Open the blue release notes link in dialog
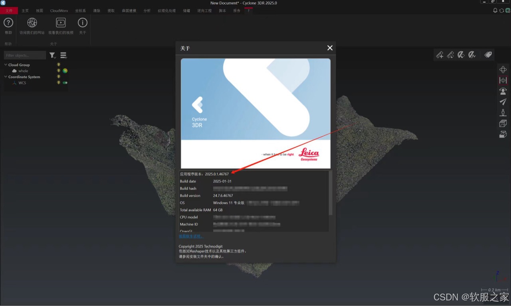Viewport: 511px width, 306px height. click(x=191, y=236)
